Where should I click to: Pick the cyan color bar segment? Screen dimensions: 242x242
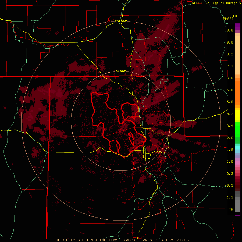(x=237, y=148)
